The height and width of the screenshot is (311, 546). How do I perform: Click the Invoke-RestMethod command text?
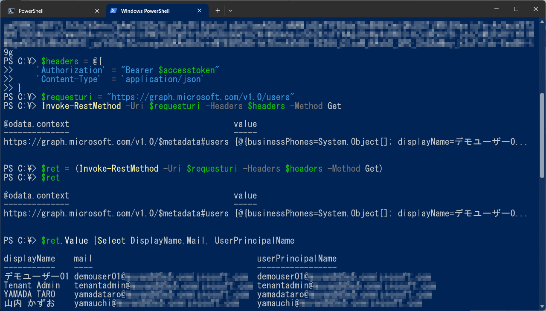81,106
